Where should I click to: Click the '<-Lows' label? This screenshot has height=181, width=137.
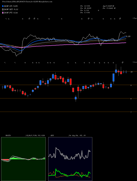coord(135,62)
